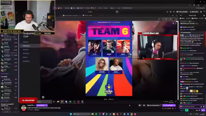Click the heart follow icon below stream
Image resolution: width=206 pixels, height=116 pixels.
point(140,105)
